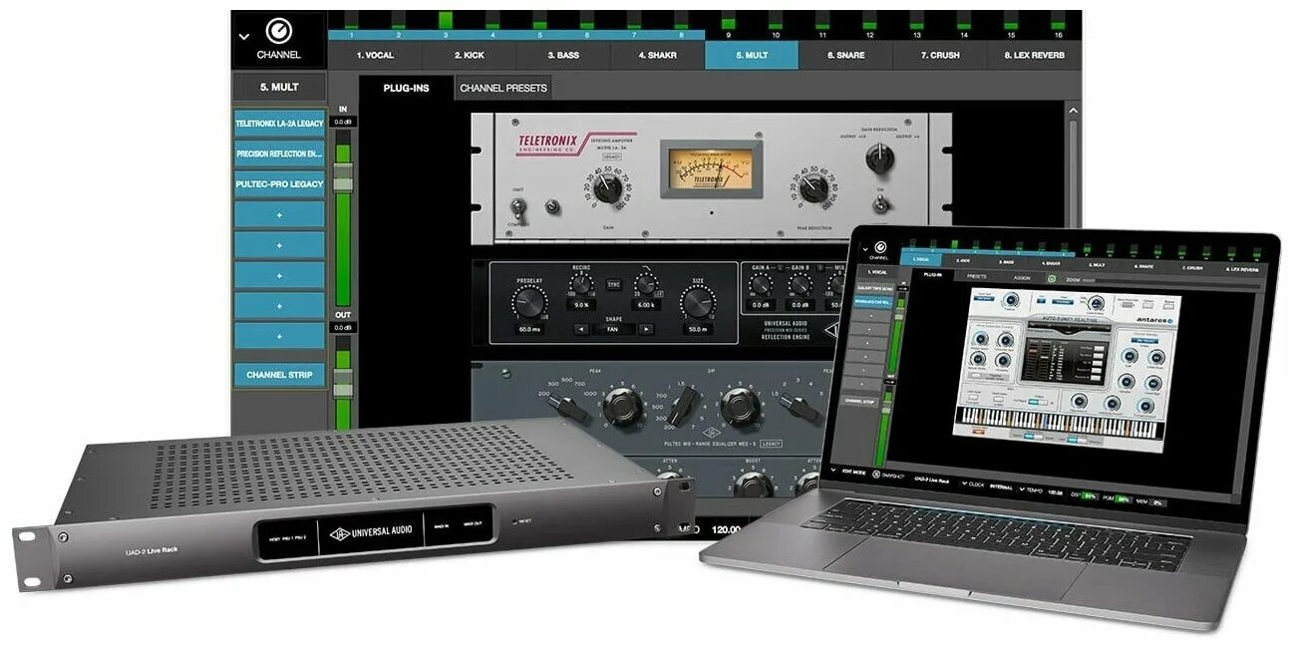Click the Reflection Engine Size knob
Screen dimensions: 1296x650
(x=698, y=301)
